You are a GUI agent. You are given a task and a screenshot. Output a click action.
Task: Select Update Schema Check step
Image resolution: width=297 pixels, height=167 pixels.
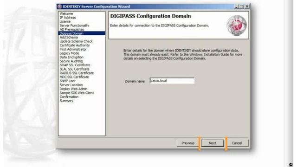pos(76,41)
